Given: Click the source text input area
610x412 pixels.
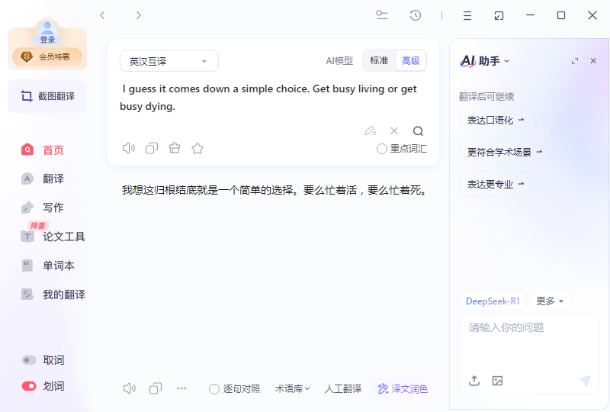Looking at the screenshot, I should click(x=272, y=98).
